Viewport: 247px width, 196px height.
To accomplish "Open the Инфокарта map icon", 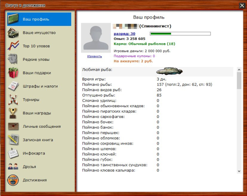I will tap(14, 153).
